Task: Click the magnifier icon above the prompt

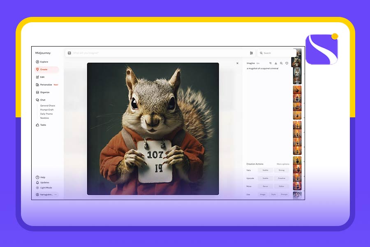Action: coord(281,63)
